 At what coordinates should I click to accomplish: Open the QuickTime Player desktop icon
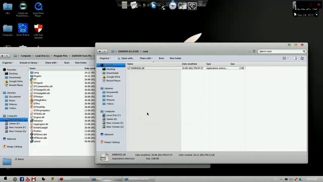point(38,9)
